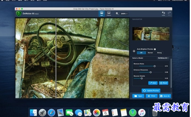Click the zoom magnifier icon
Image resolution: width=191 pixels, height=117 pixels.
click(x=117, y=14)
